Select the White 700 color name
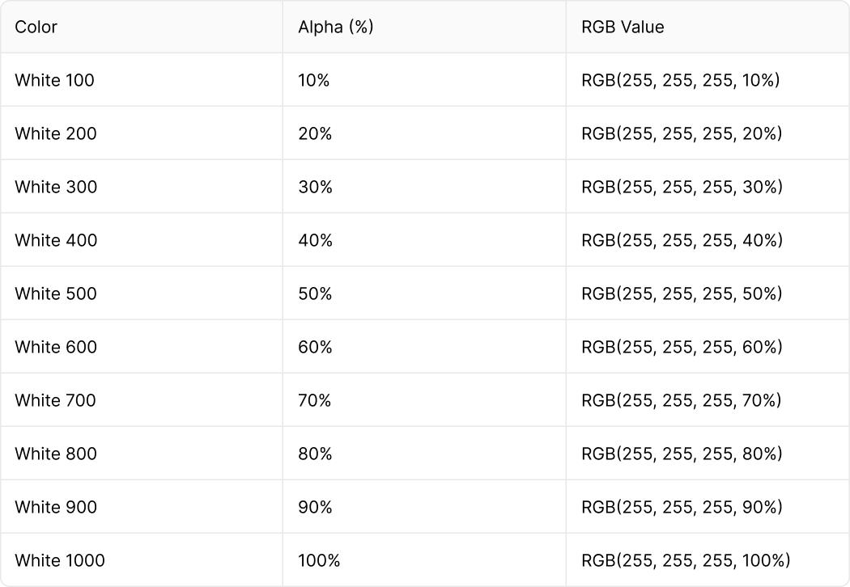 tap(55, 400)
